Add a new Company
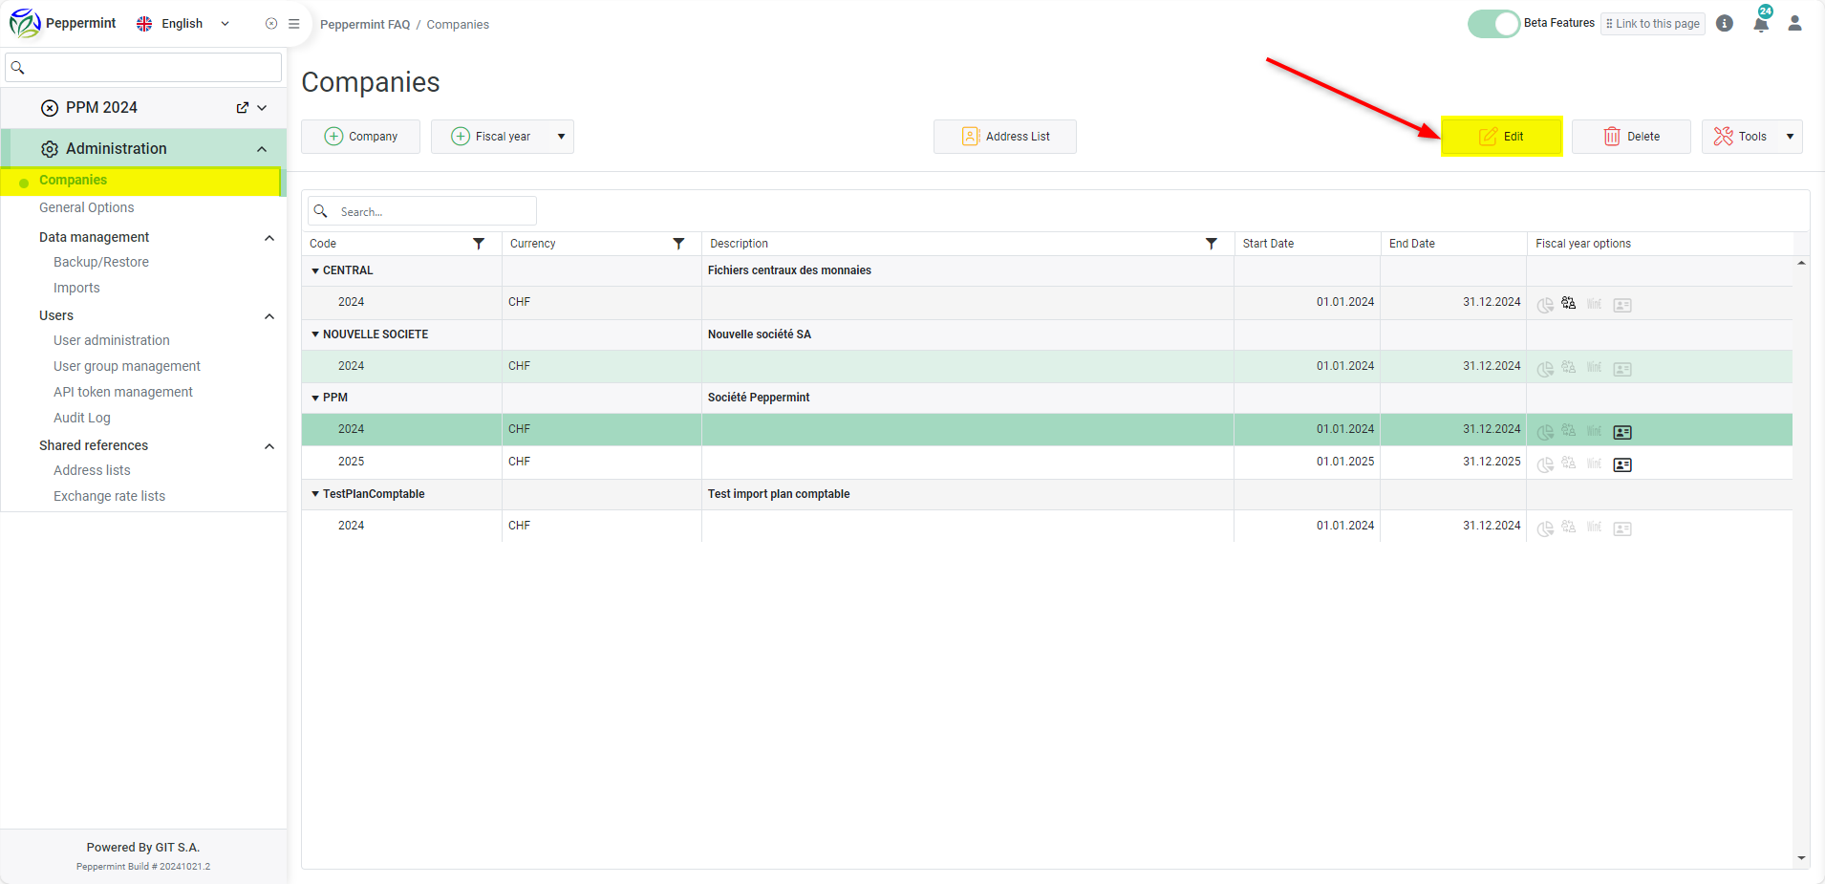1825x884 pixels. point(360,137)
